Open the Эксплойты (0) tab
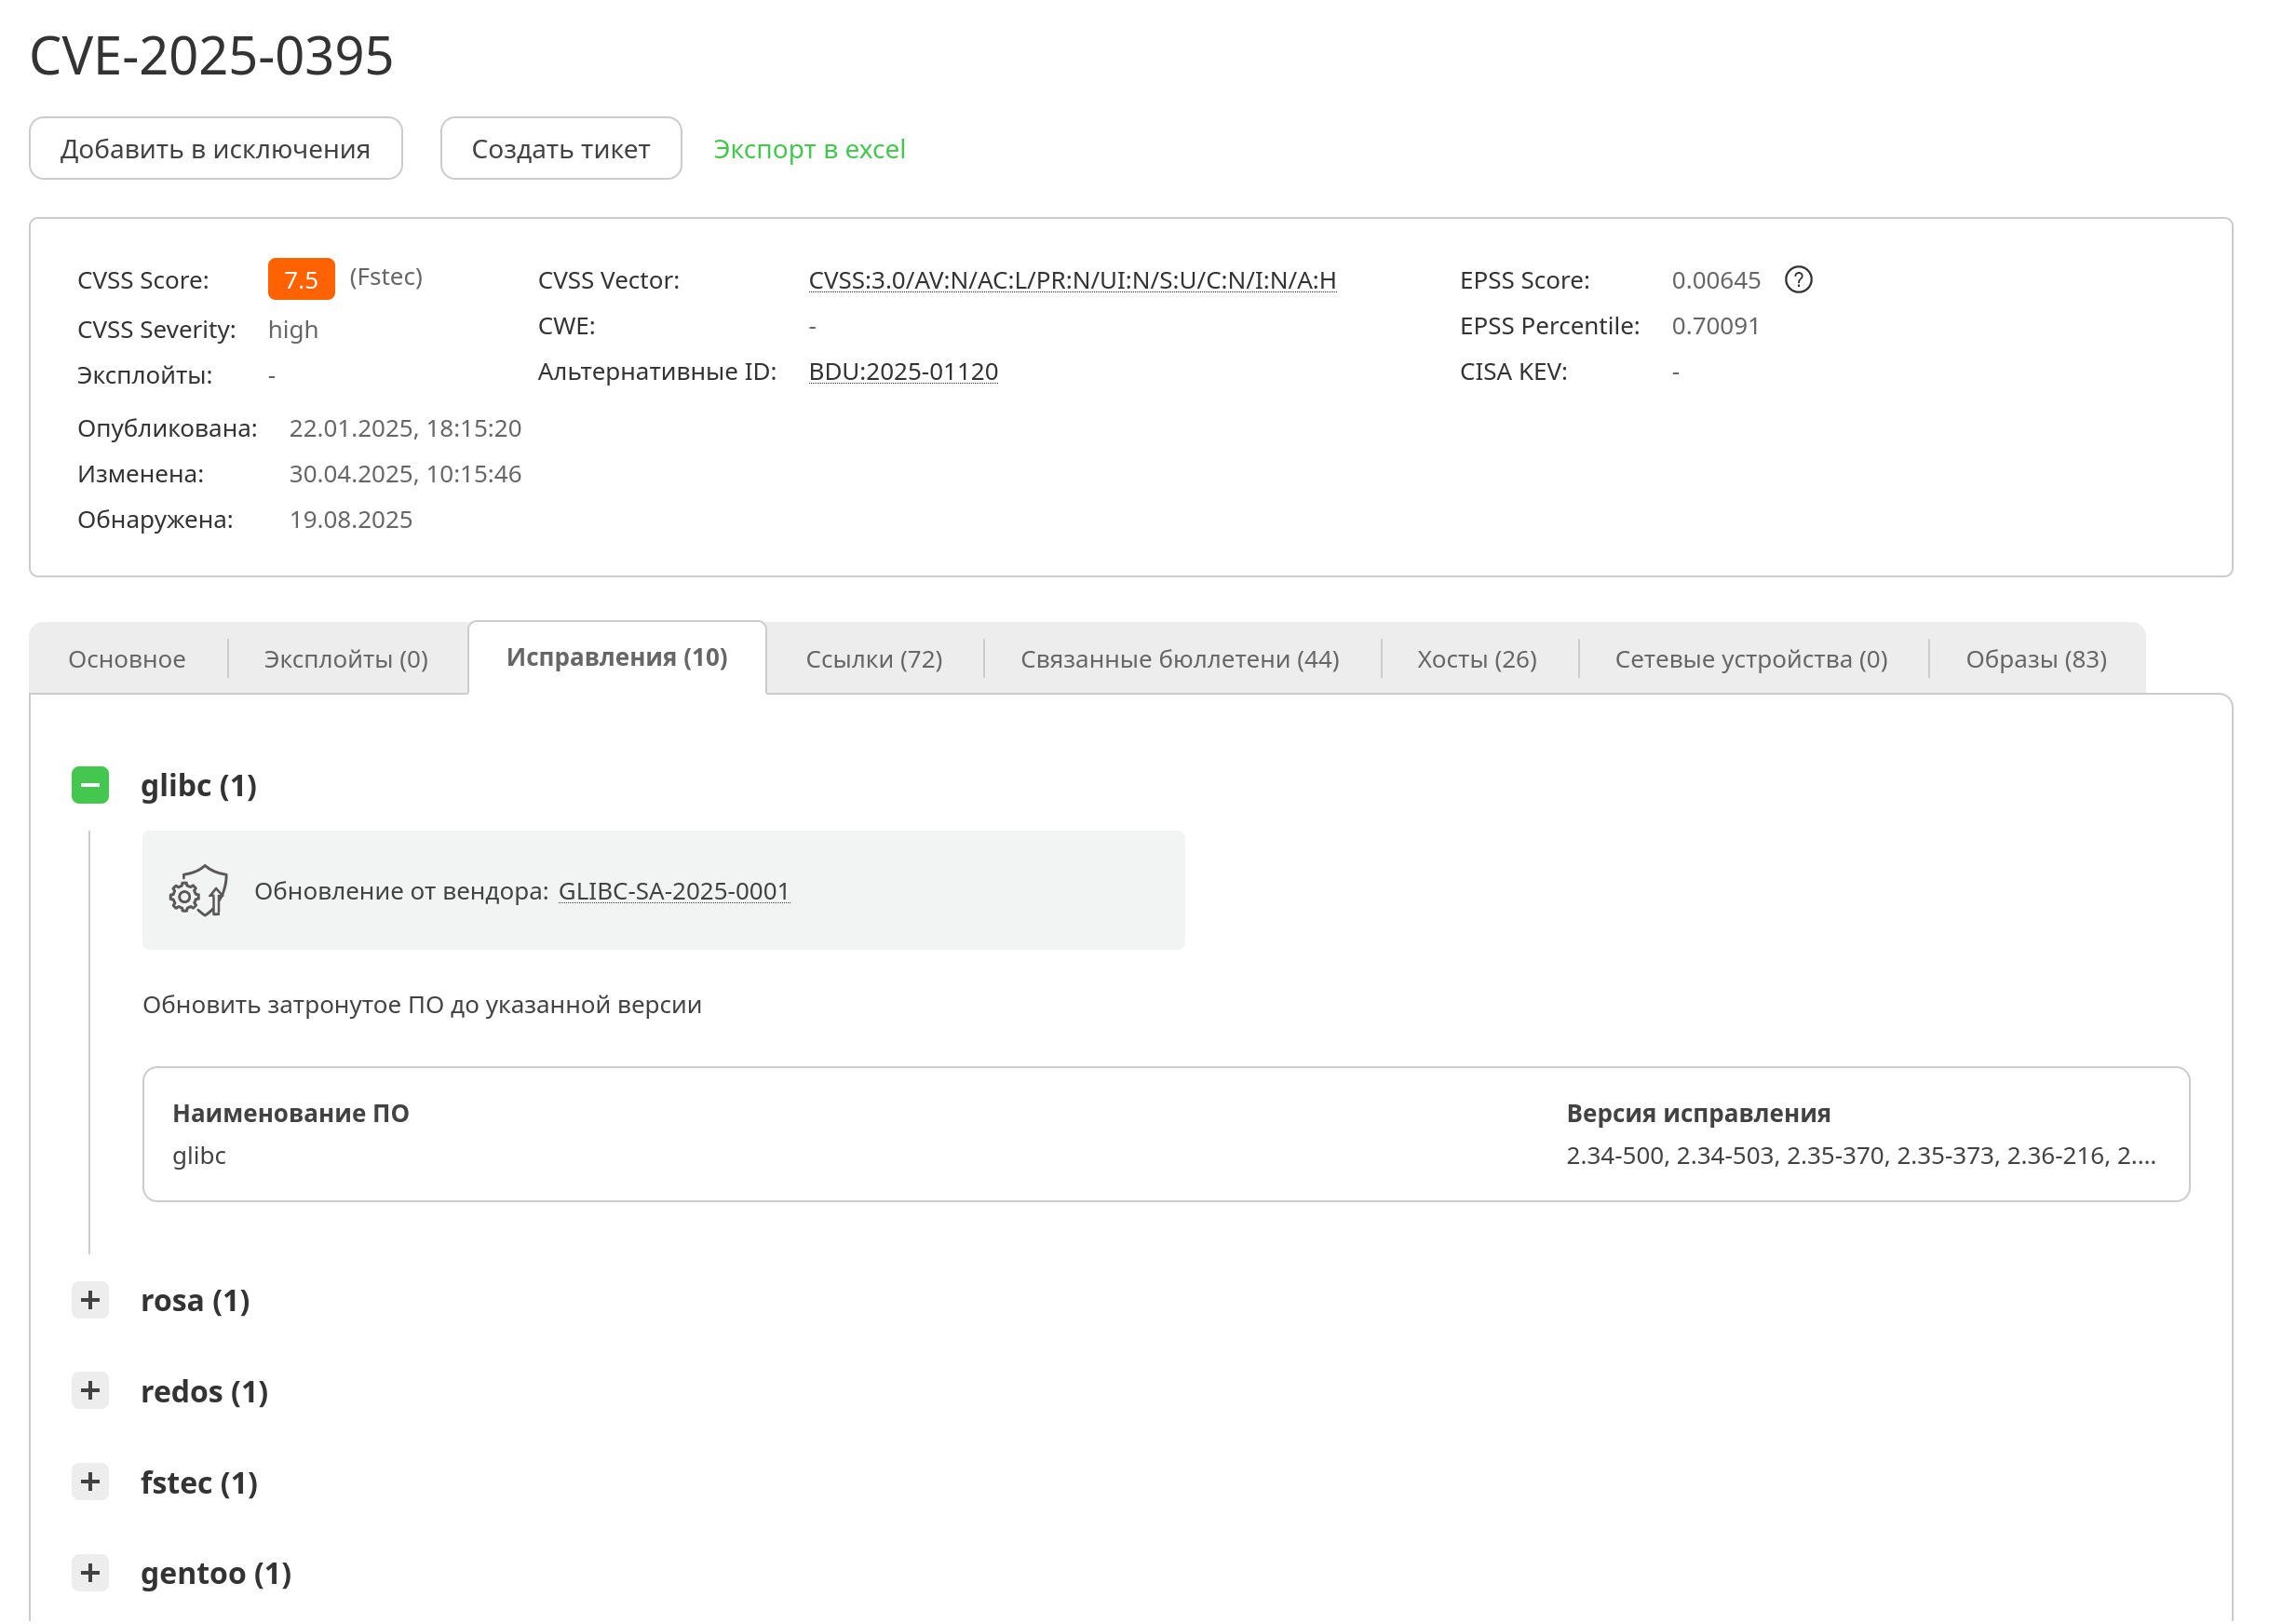The height and width of the screenshot is (1624, 2269). click(345, 659)
